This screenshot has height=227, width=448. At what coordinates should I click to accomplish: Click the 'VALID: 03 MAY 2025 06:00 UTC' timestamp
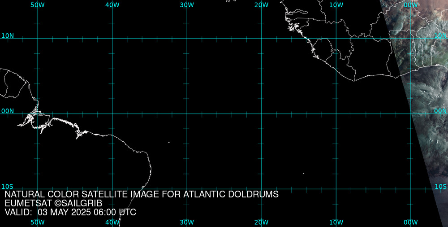(70, 212)
